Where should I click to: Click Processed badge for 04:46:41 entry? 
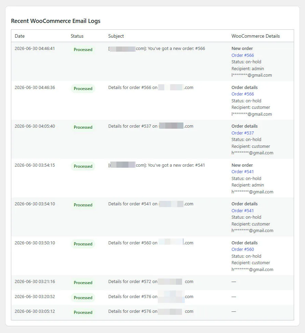click(83, 50)
